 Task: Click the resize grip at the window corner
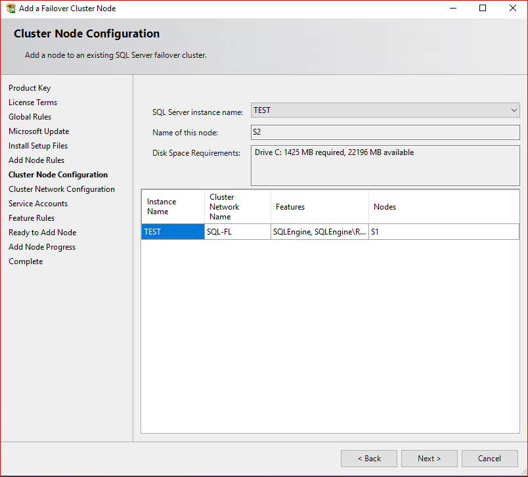524,473
